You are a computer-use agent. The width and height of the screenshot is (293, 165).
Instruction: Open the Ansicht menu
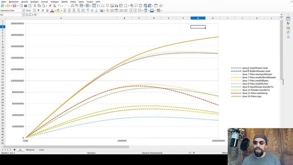[x=25, y=2]
